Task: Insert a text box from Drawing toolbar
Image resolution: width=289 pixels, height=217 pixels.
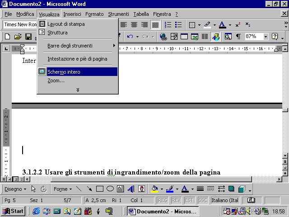Action: point(121,189)
